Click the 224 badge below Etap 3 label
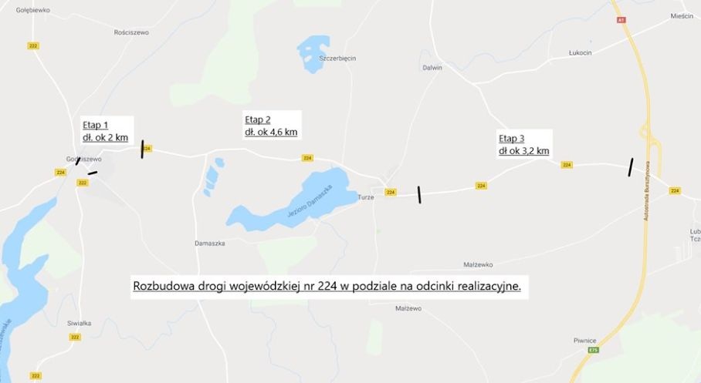Viewport: 701px width, 383px height. pos(567,165)
